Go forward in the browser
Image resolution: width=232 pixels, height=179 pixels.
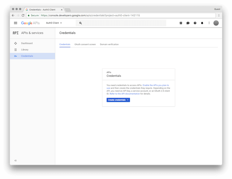click(18, 15)
